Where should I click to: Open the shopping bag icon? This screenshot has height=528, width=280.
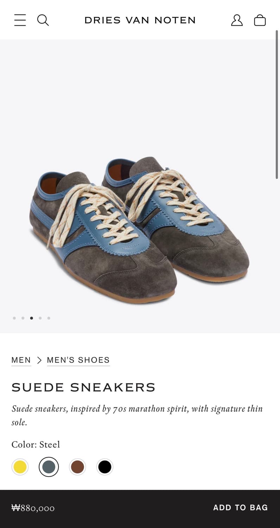(x=260, y=20)
